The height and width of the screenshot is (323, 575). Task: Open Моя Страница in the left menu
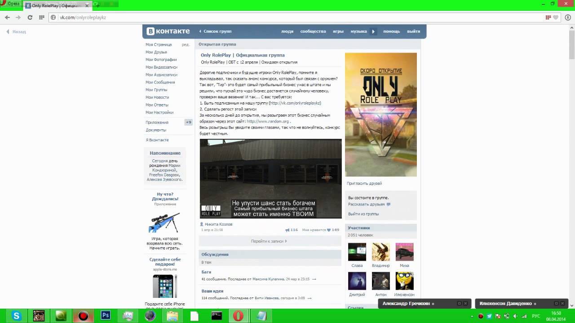point(159,44)
